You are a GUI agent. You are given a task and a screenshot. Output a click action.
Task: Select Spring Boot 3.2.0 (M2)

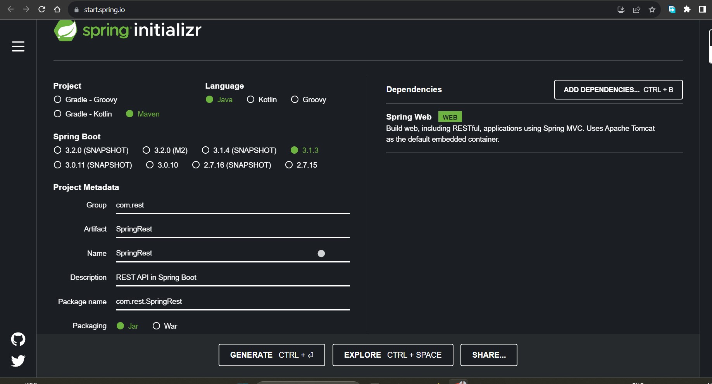(165, 150)
